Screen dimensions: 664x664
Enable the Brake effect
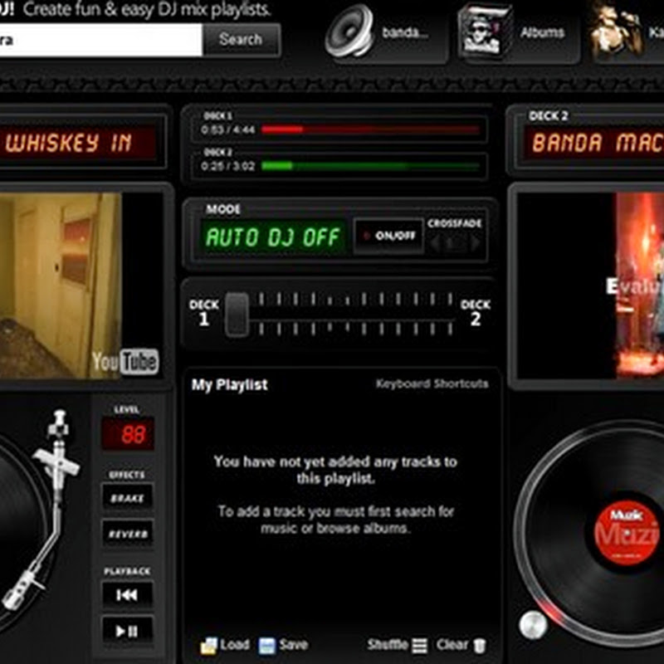click(127, 498)
